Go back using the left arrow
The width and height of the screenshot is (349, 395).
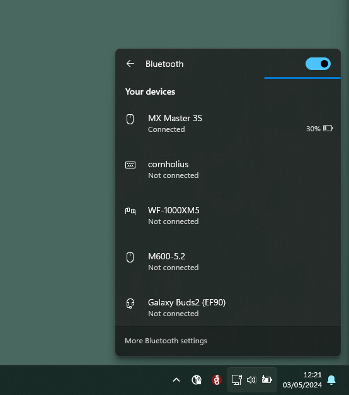tap(130, 64)
